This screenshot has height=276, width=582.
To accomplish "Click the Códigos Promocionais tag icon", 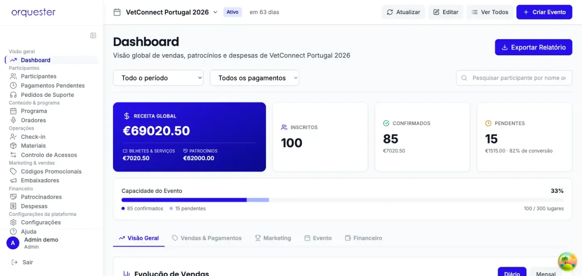I will click(13, 171).
